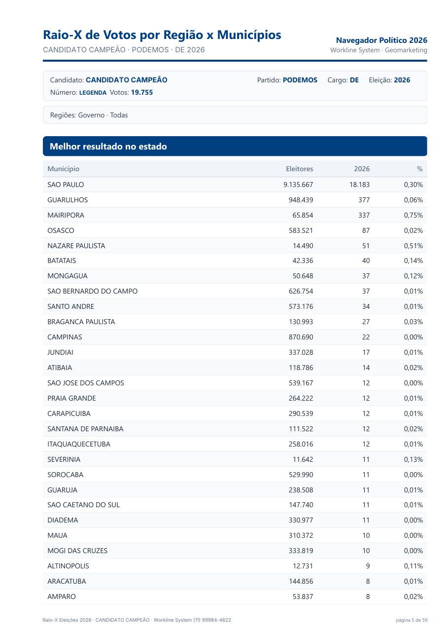Image resolution: width=448 pixels, height=635 pixels.
Task: Click the "GUARULHOS" municipality name
Action: pos(68,200)
